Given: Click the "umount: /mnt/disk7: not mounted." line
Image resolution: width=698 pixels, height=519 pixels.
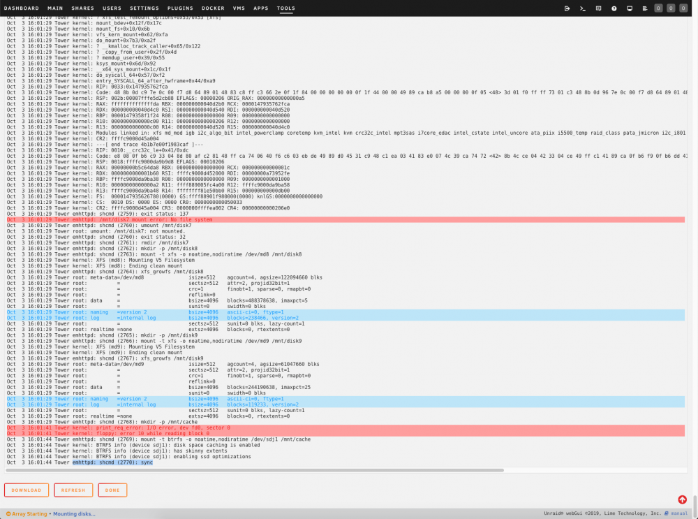Looking at the screenshot, I should coord(96,231).
